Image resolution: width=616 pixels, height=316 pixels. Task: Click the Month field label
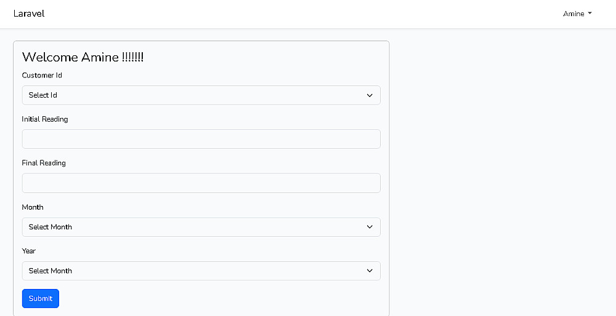(x=33, y=207)
